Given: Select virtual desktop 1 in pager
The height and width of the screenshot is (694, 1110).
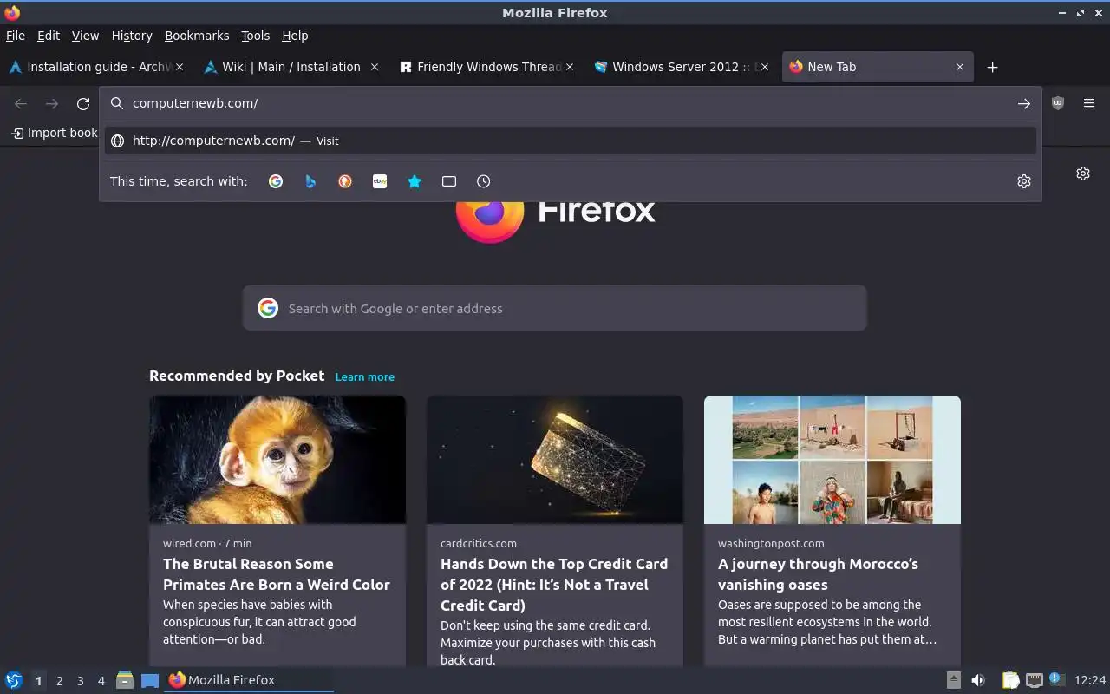Looking at the screenshot, I should pos(38,681).
